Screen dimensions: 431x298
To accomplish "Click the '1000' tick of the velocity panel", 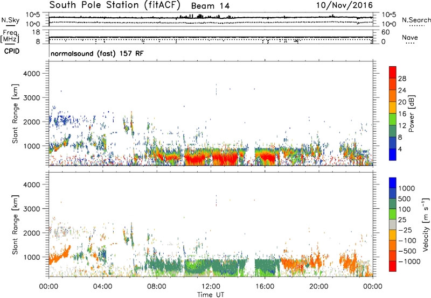I will [31, 257].
